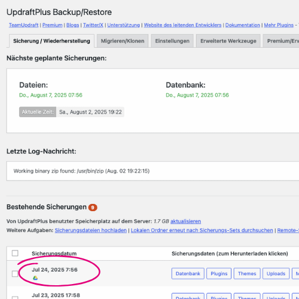This screenshot has width=299, height=299.
Task: Download Plugins of Jul 24, 2025 backup
Action: [219, 274]
